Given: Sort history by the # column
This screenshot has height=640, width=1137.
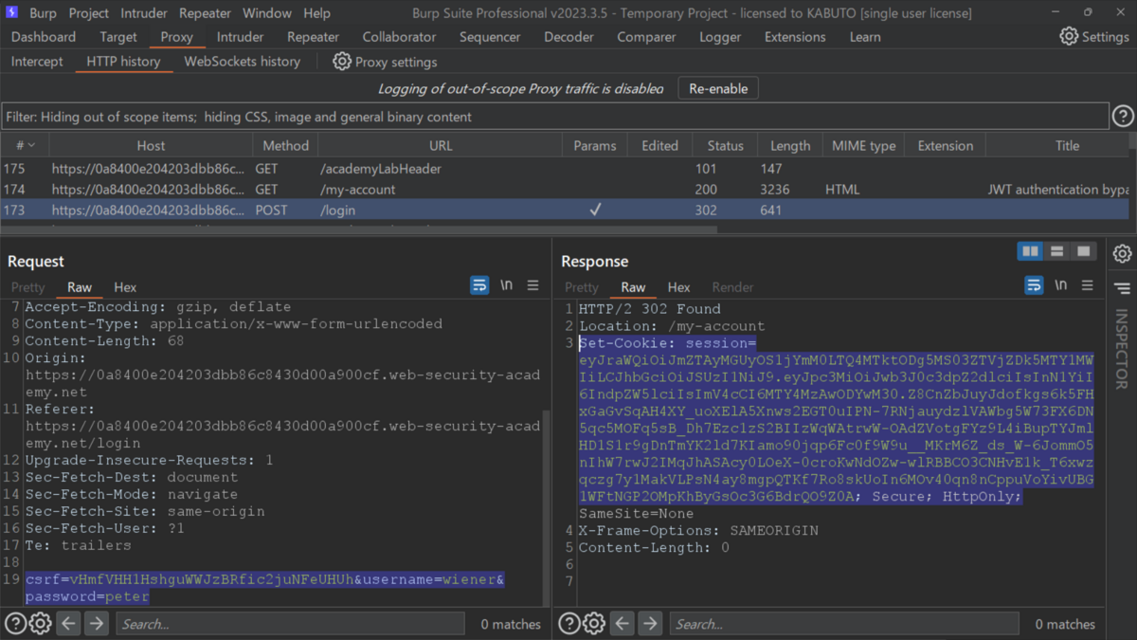Looking at the screenshot, I should point(25,145).
